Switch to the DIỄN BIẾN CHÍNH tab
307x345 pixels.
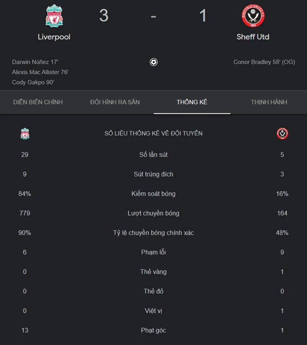(38, 102)
